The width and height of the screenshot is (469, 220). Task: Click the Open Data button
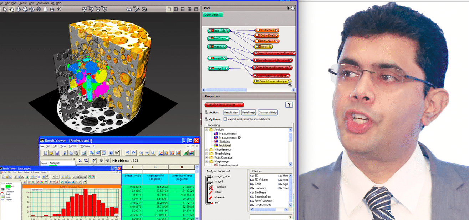(213, 15)
